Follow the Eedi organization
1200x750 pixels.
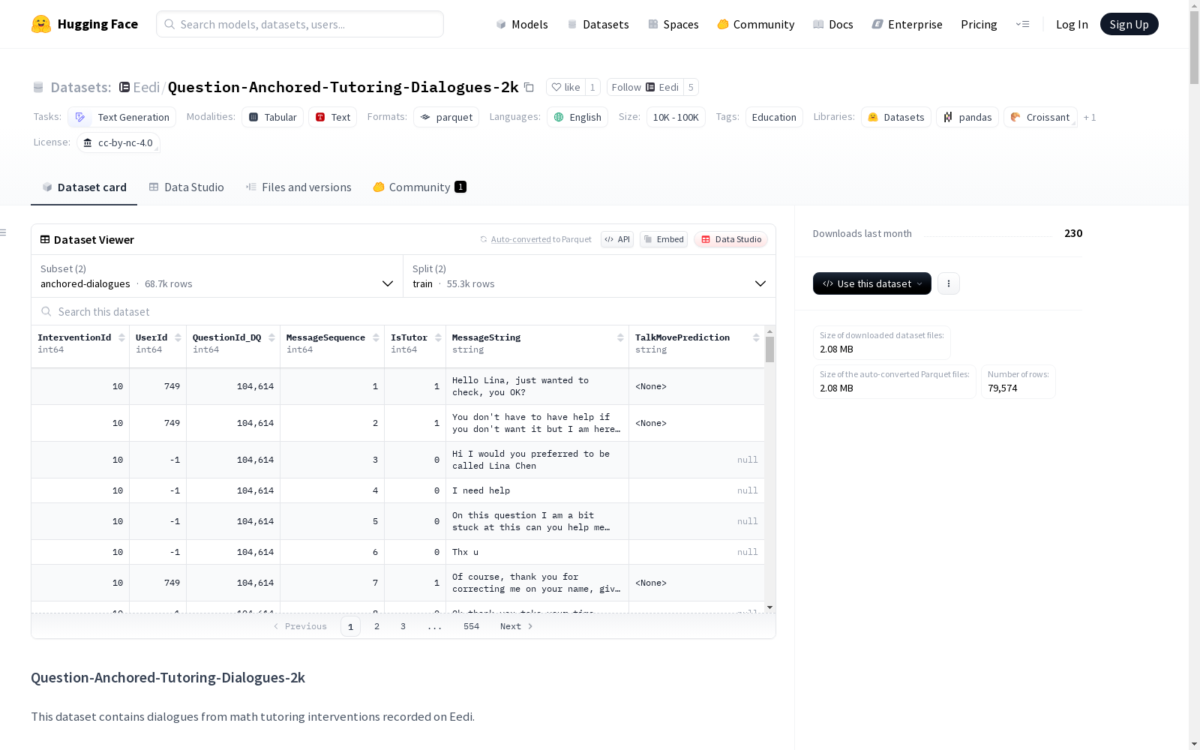(x=645, y=87)
